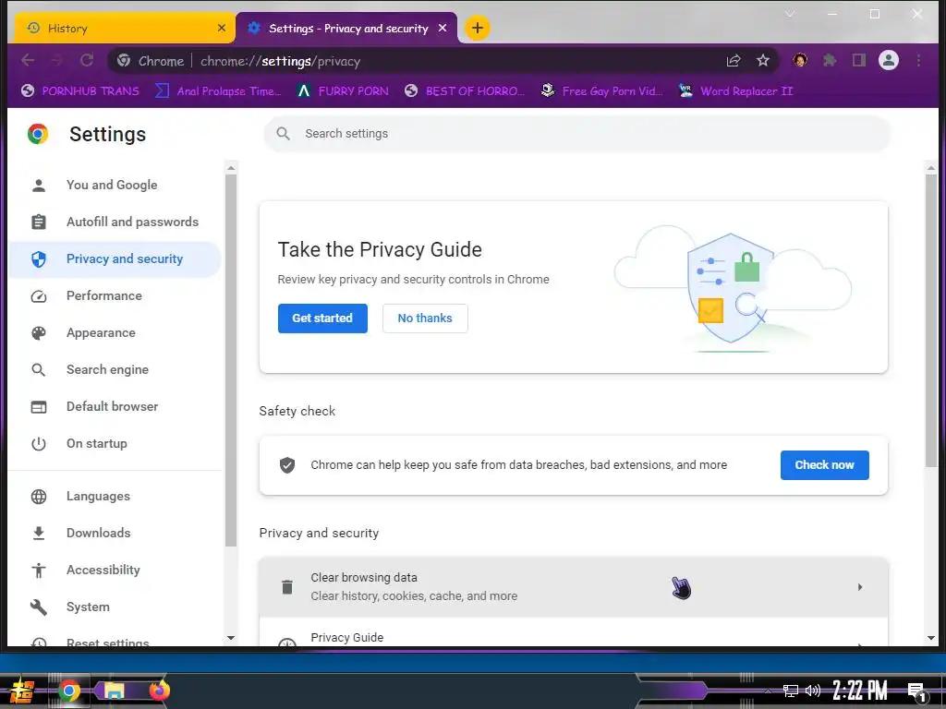Dismiss Privacy Guide with No thanks

point(425,318)
